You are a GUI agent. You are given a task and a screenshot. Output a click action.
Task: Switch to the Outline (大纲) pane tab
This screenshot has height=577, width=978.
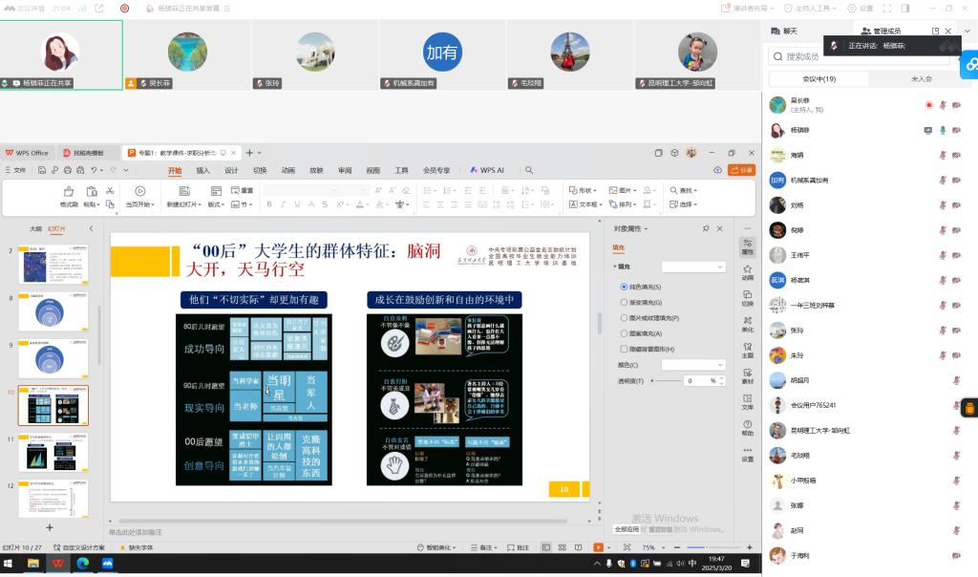point(36,229)
